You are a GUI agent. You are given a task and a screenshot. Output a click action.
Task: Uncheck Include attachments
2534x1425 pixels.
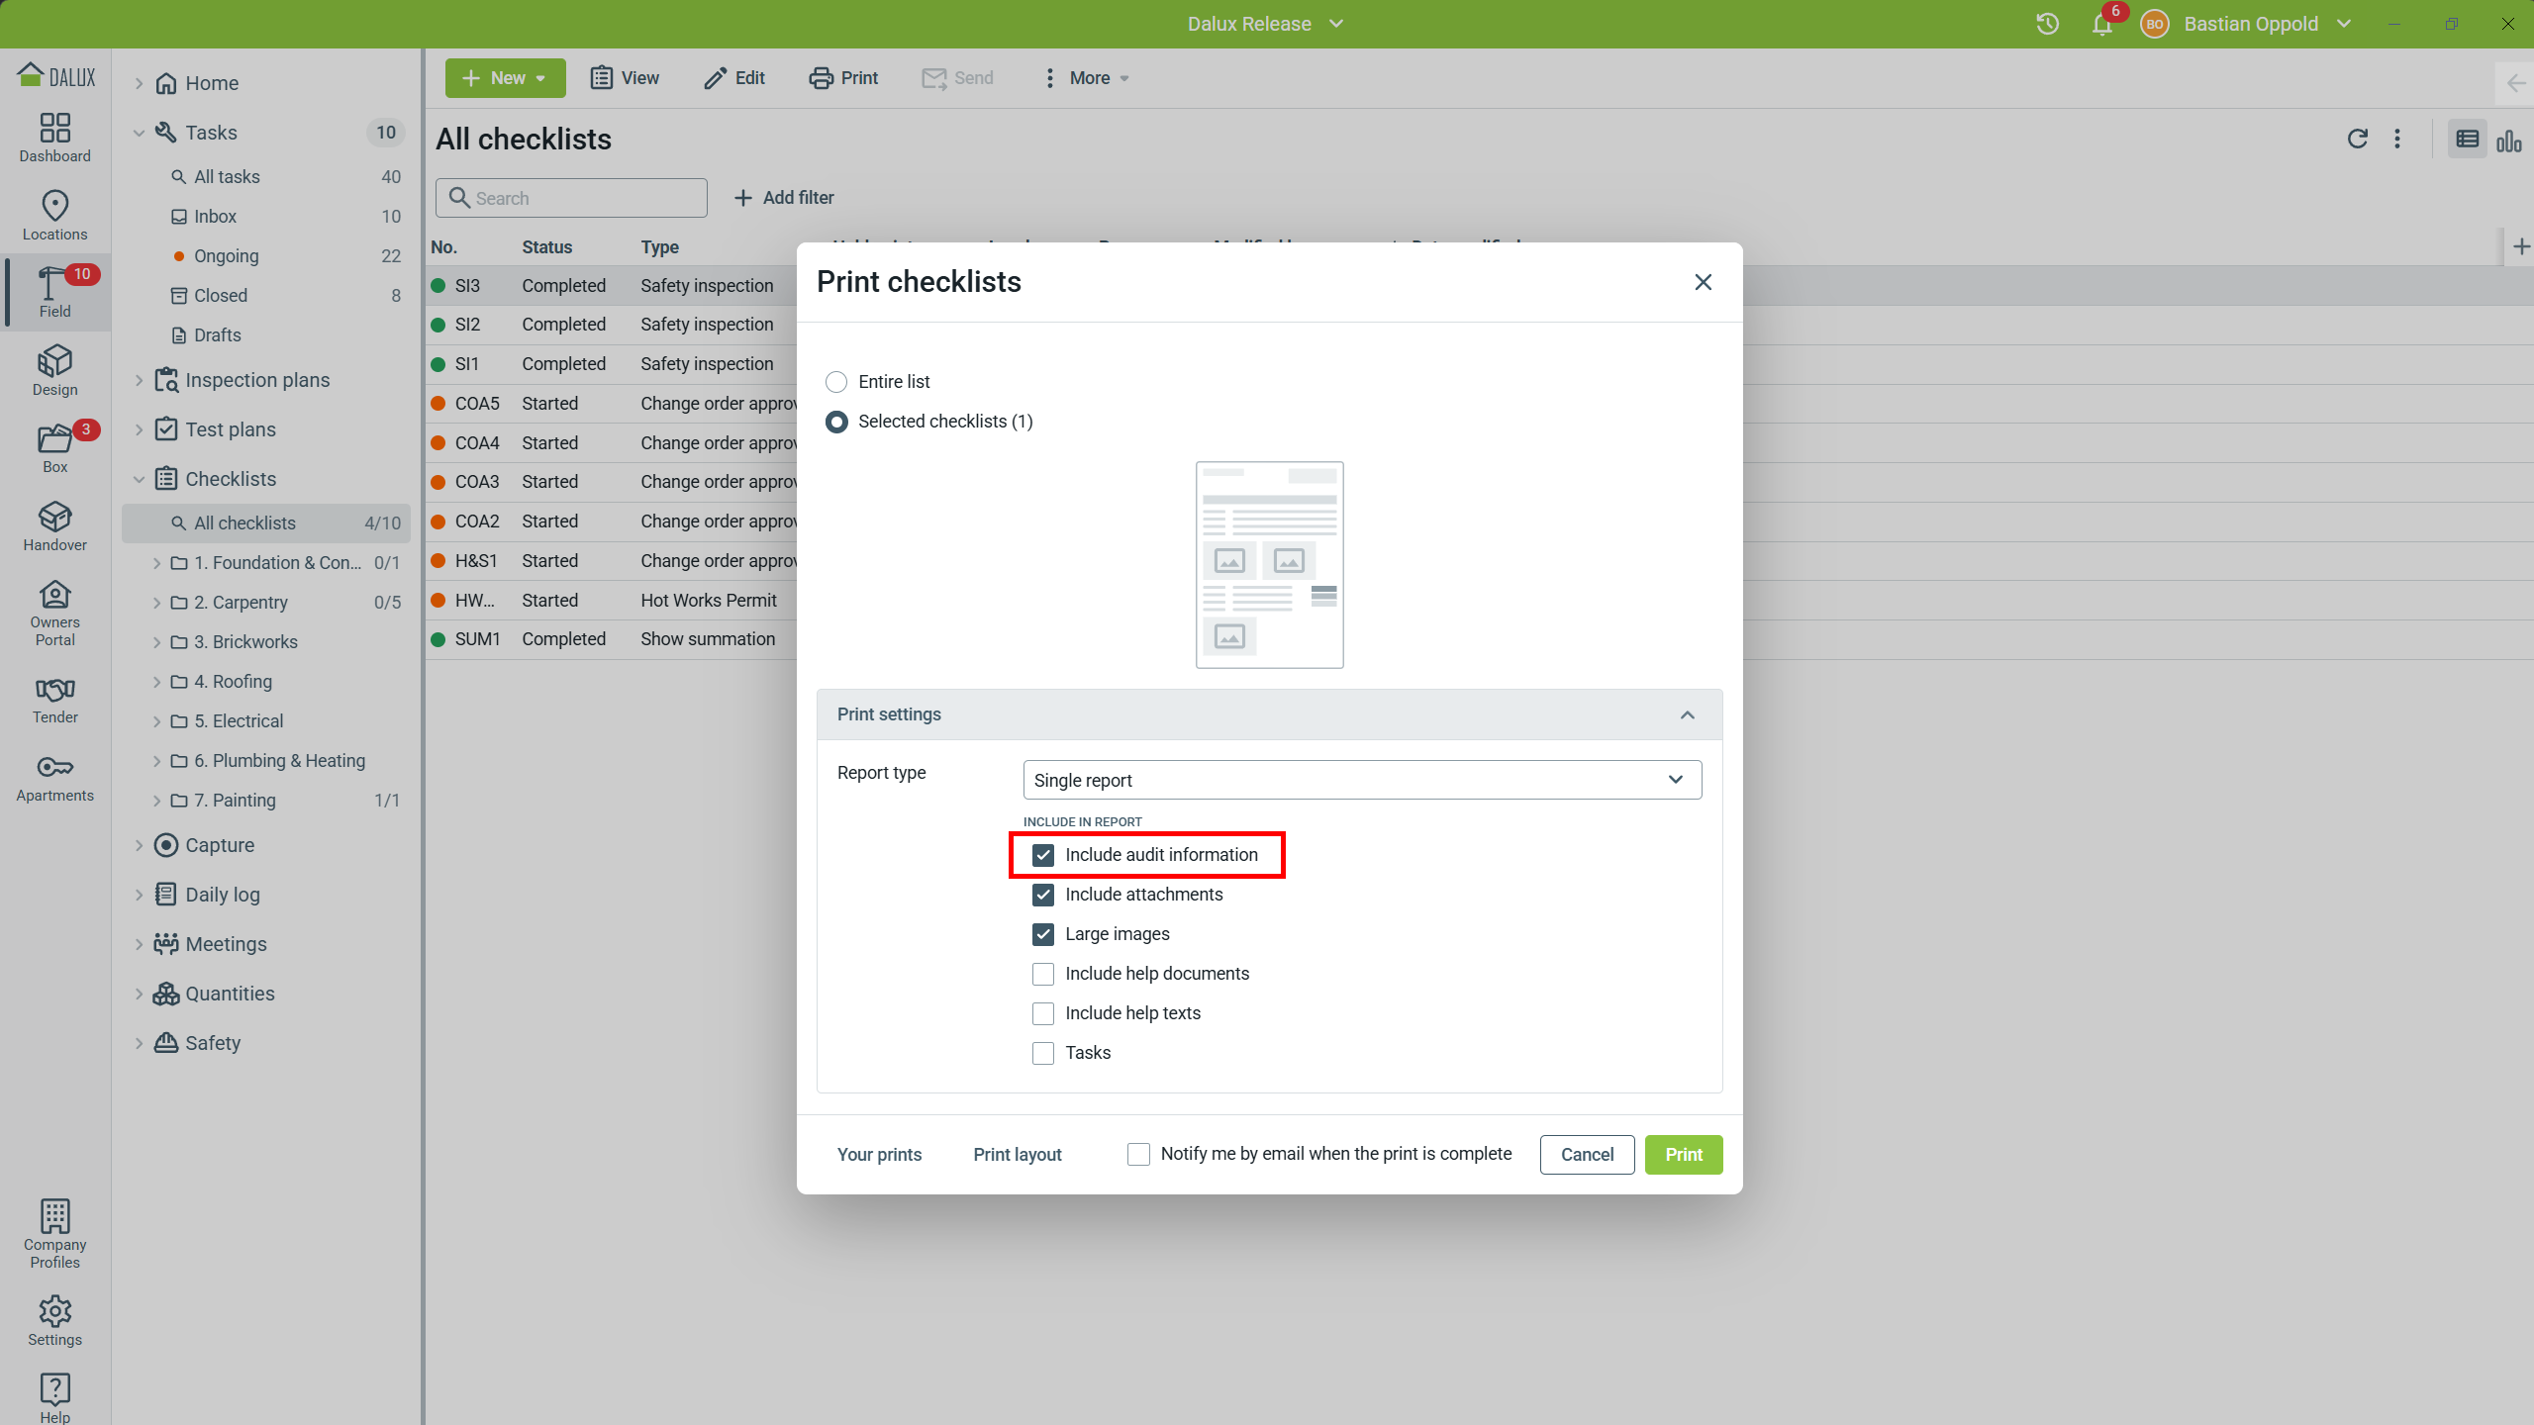tap(1043, 895)
